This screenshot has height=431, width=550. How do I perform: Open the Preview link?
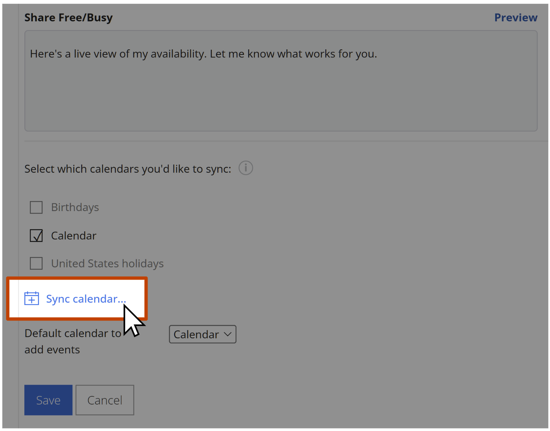coord(516,17)
